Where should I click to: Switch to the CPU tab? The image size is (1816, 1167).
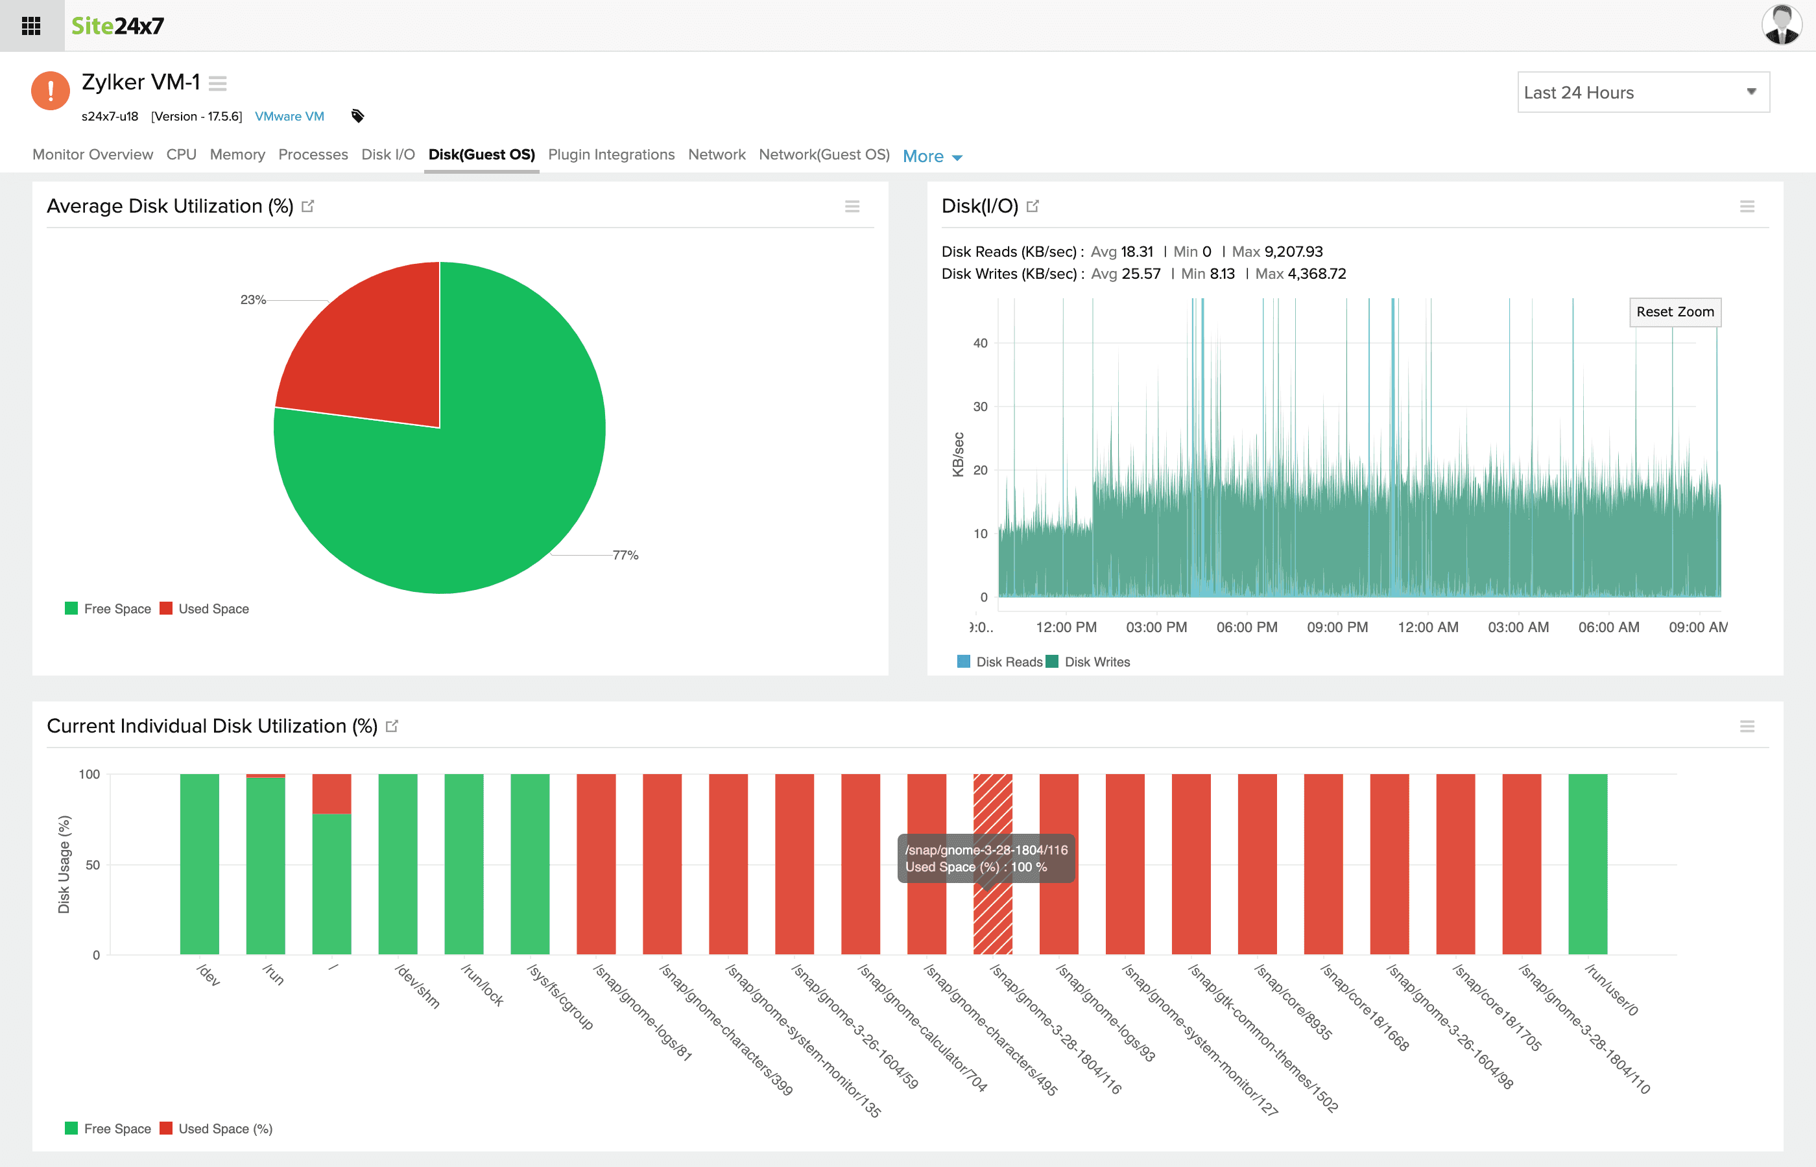pos(181,154)
